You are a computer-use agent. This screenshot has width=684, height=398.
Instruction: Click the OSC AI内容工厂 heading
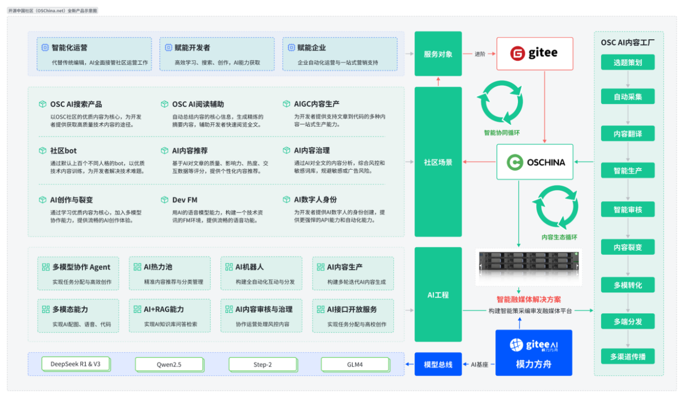(x=628, y=43)
